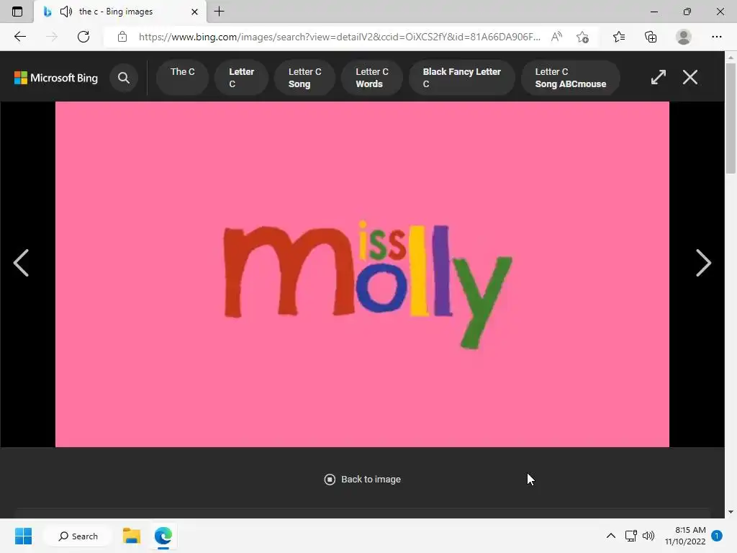Image resolution: width=737 pixels, height=553 pixels.
Task: Open network status tray icon
Action: [x=630, y=536]
